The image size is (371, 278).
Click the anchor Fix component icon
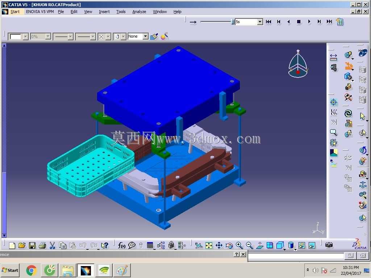[363, 184]
